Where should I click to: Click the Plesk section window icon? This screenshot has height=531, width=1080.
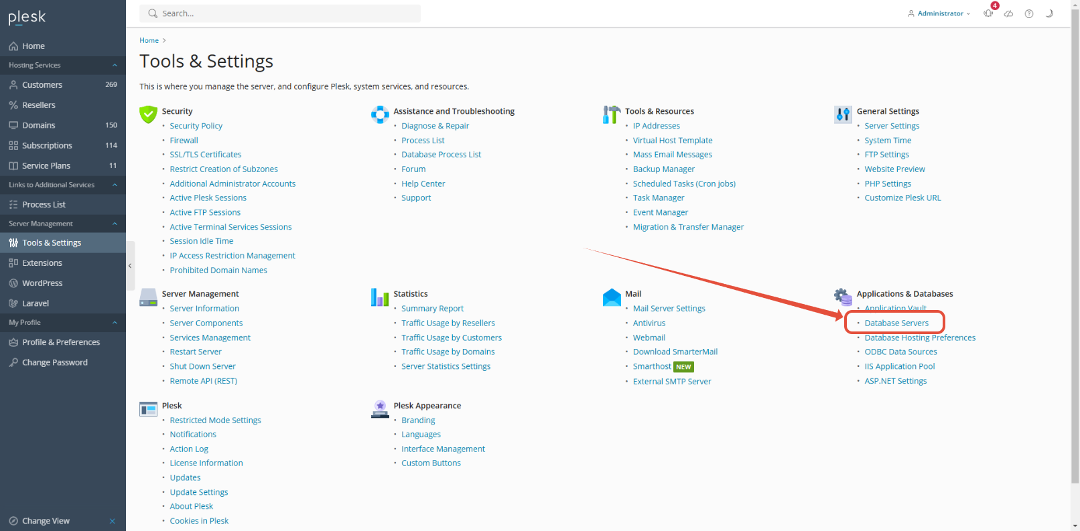[148, 409]
